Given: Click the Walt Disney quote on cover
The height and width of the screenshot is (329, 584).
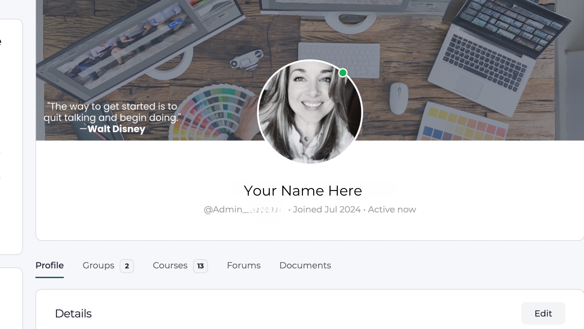Looking at the screenshot, I should pyautogui.click(x=112, y=118).
